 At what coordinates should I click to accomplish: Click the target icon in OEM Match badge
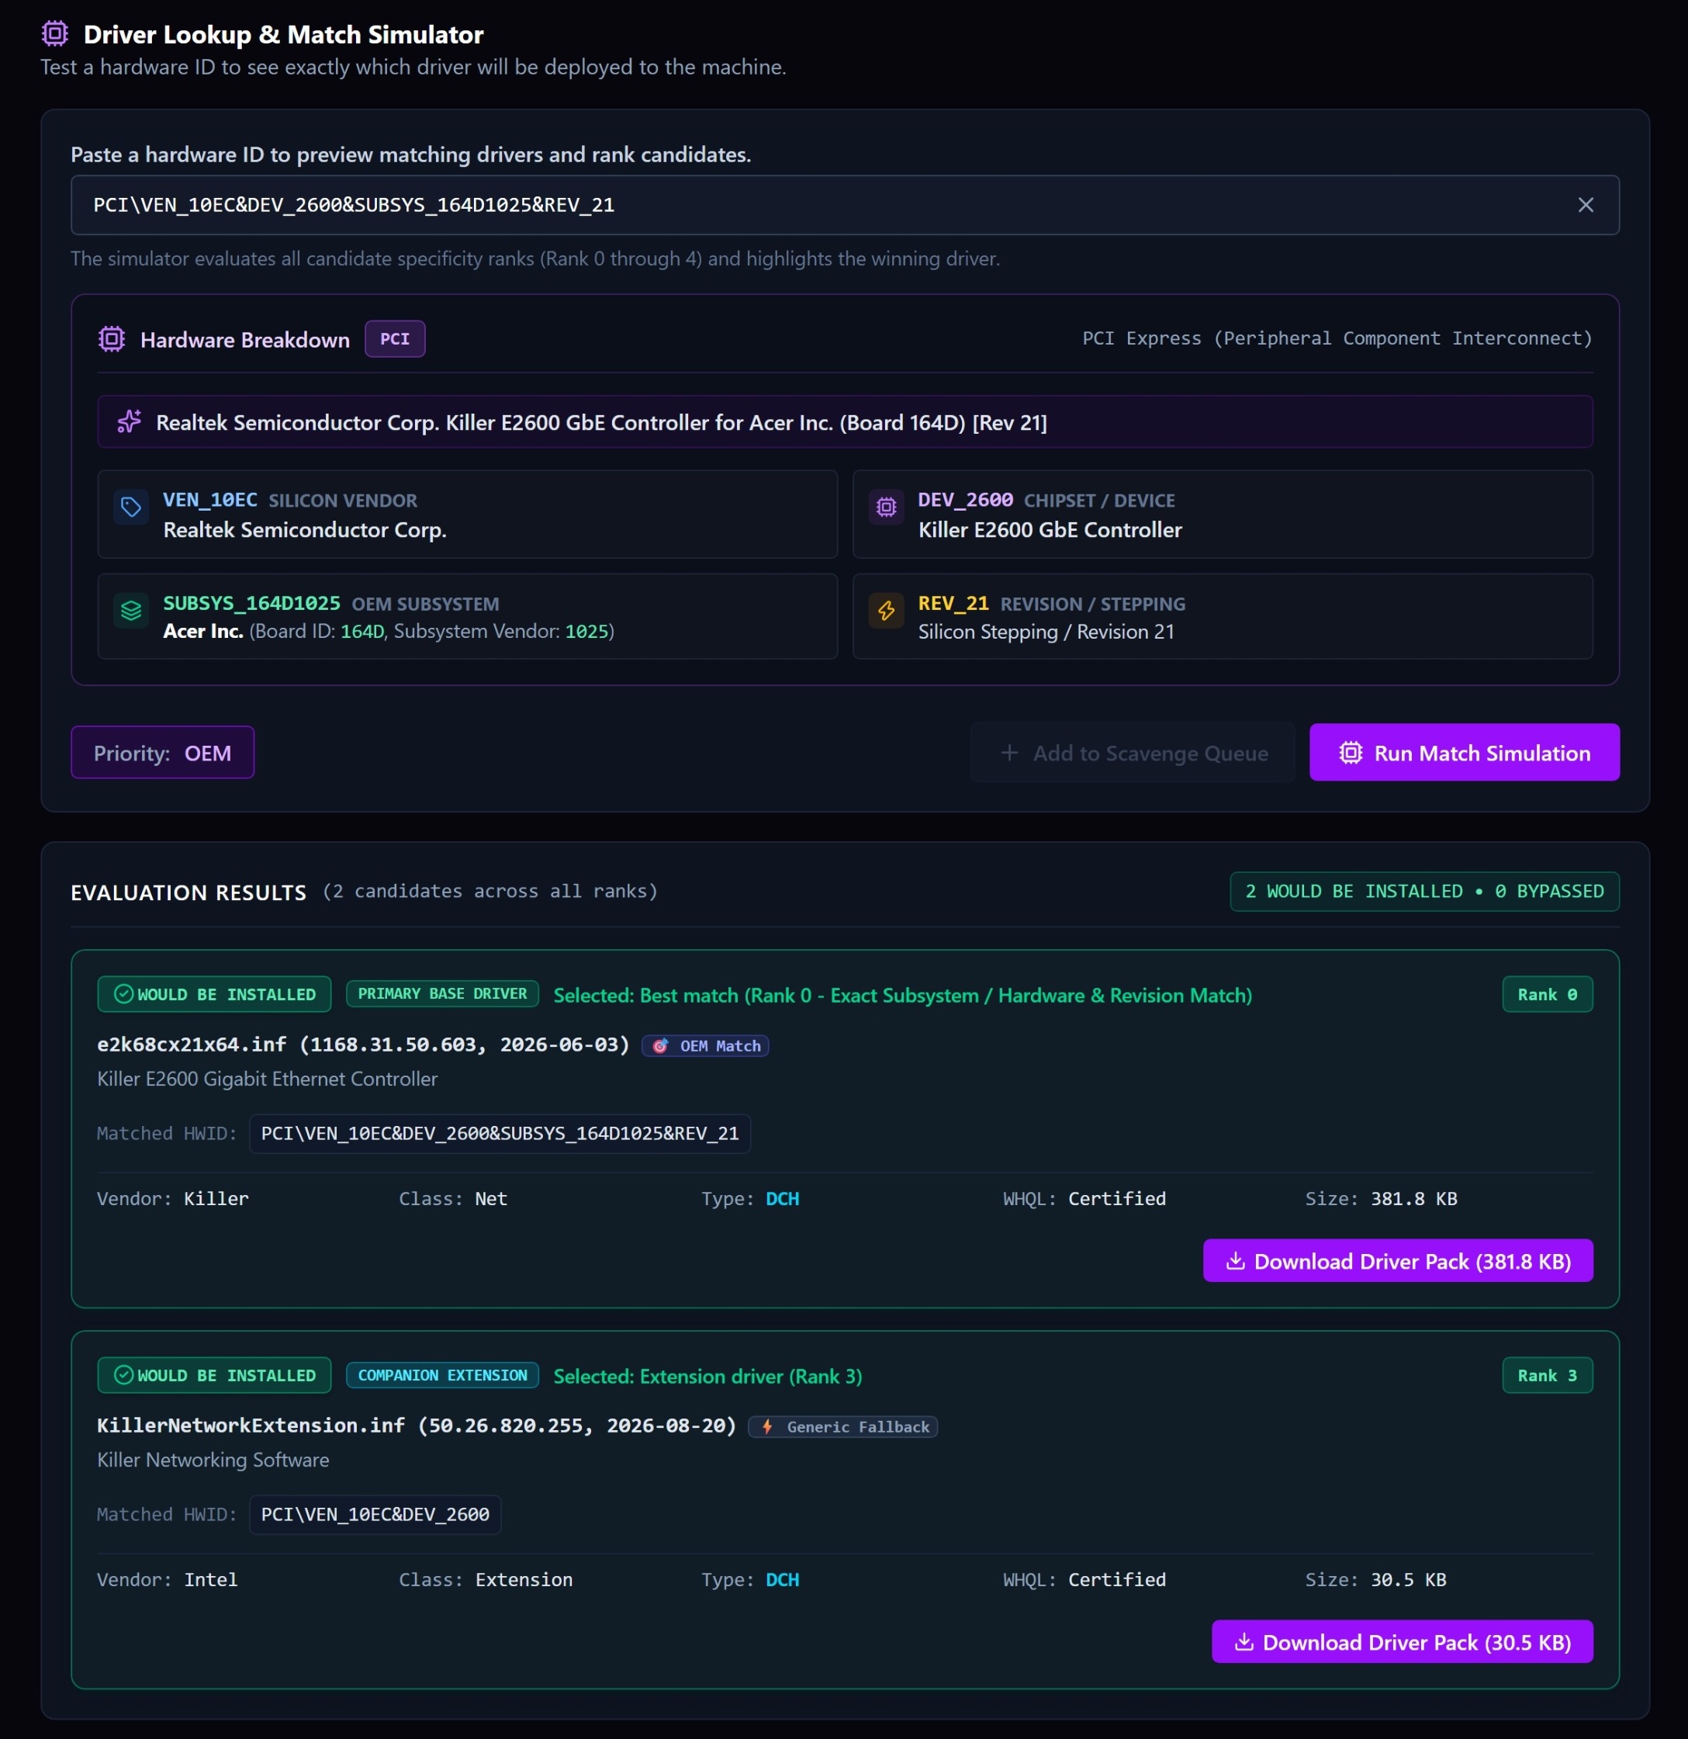661,1046
